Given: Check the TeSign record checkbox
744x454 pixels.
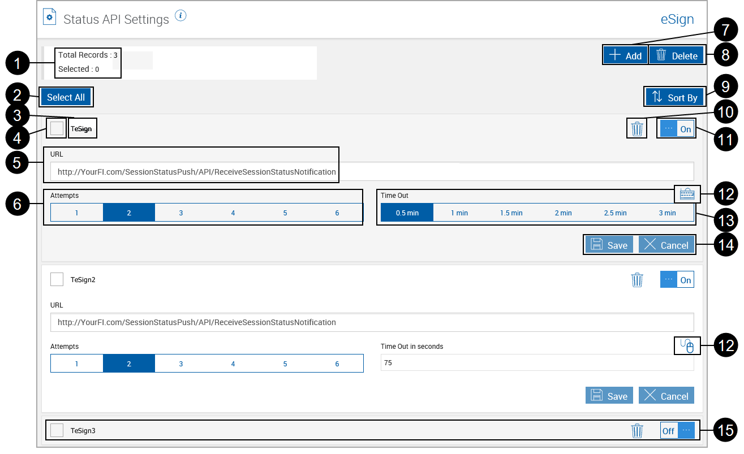Looking at the screenshot, I should 57,128.
